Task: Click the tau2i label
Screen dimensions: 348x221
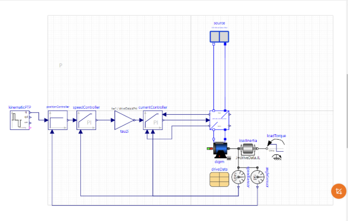Action: click(x=124, y=131)
